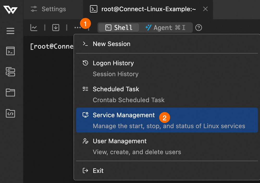The width and height of the screenshot is (260, 183).
Task: Click the download arrow toolbar icon
Action: [x=55, y=28]
